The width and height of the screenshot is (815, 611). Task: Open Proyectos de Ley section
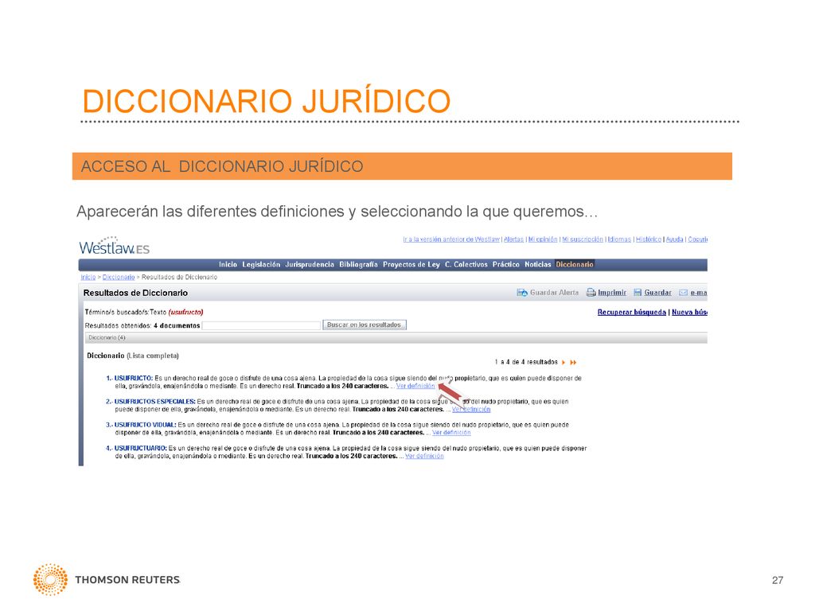(x=411, y=264)
